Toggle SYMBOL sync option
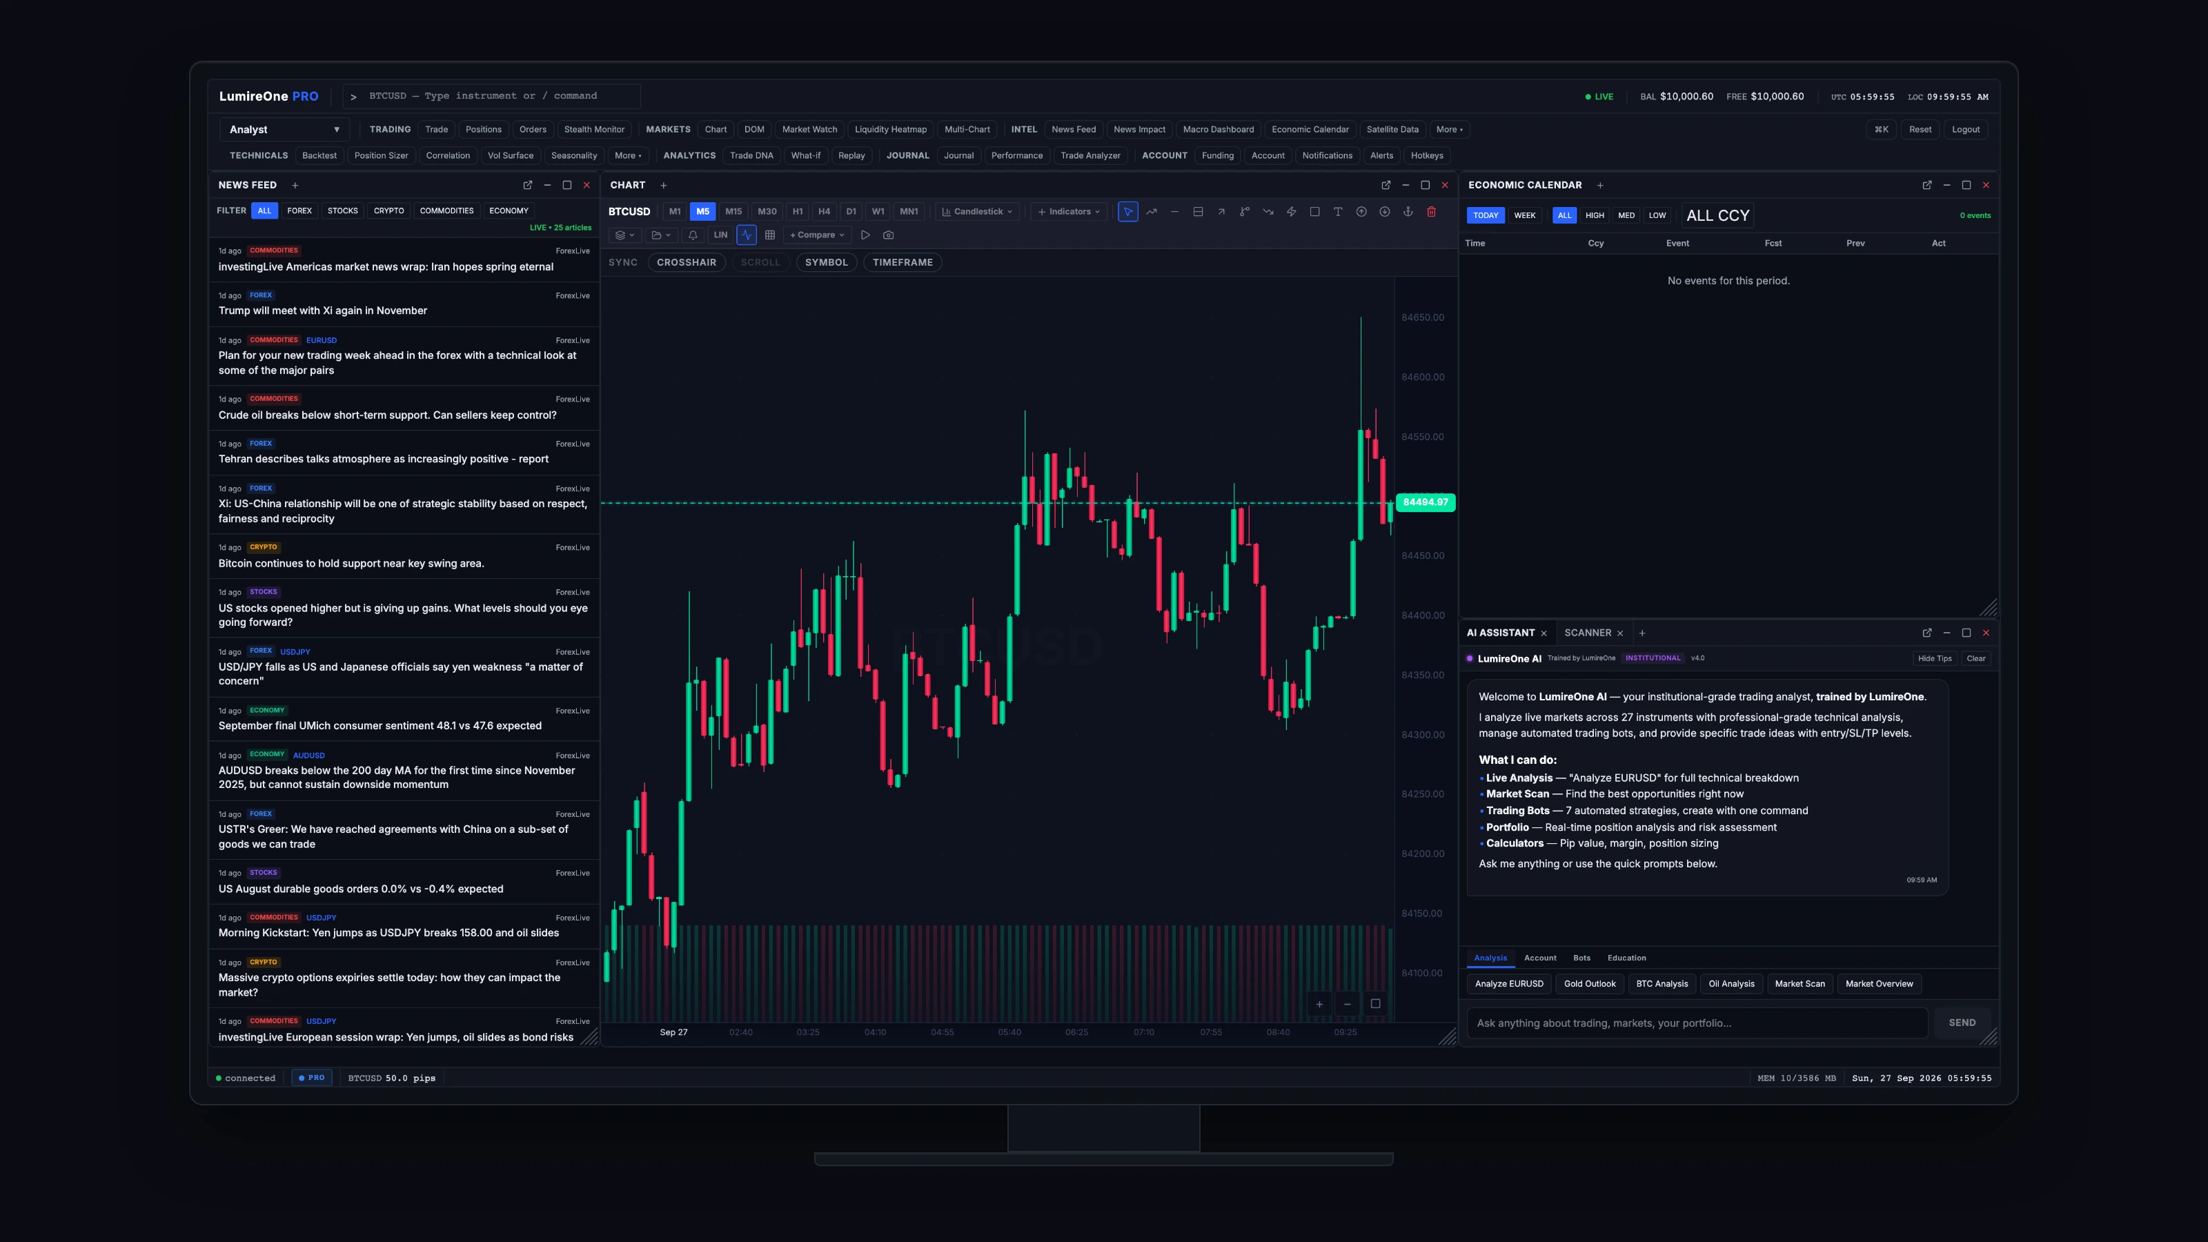2208x1242 pixels. point(825,262)
